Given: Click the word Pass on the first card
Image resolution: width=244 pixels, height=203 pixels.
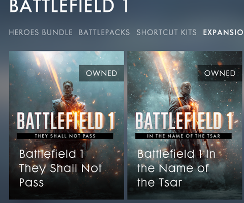Looking at the screenshot, I should (x=32, y=183).
